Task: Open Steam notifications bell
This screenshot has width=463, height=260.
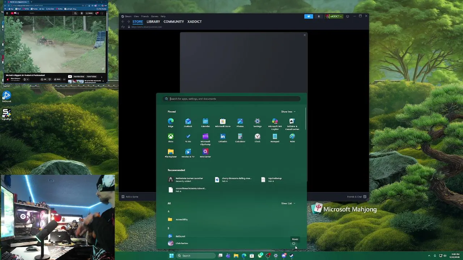Action: (x=319, y=16)
